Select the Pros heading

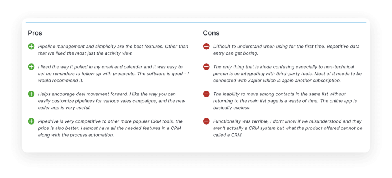35,33
